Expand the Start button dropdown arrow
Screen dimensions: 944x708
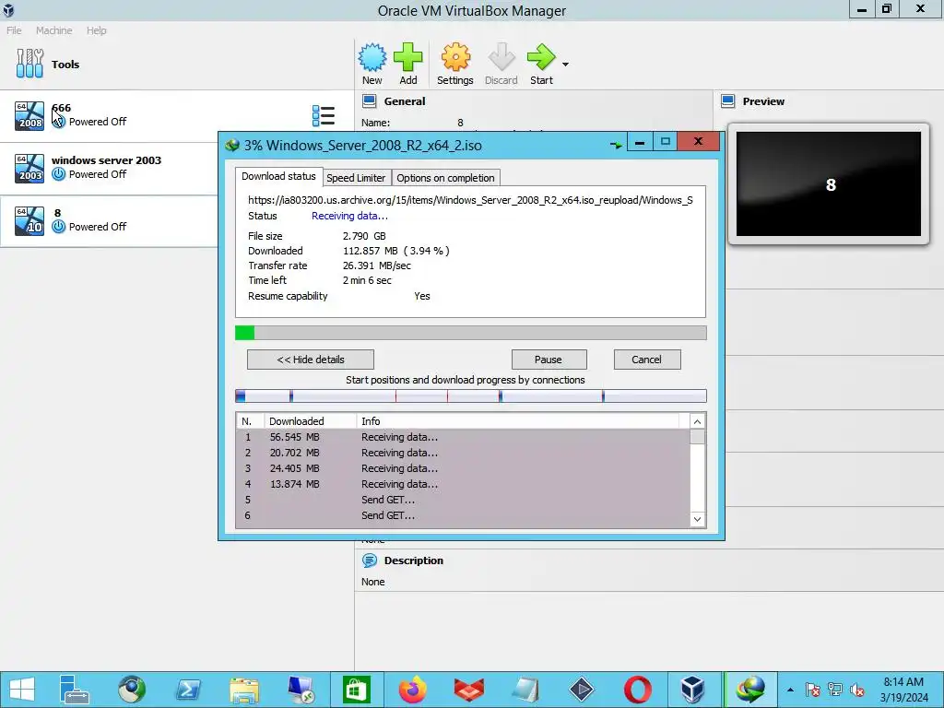(x=565, y=64)
